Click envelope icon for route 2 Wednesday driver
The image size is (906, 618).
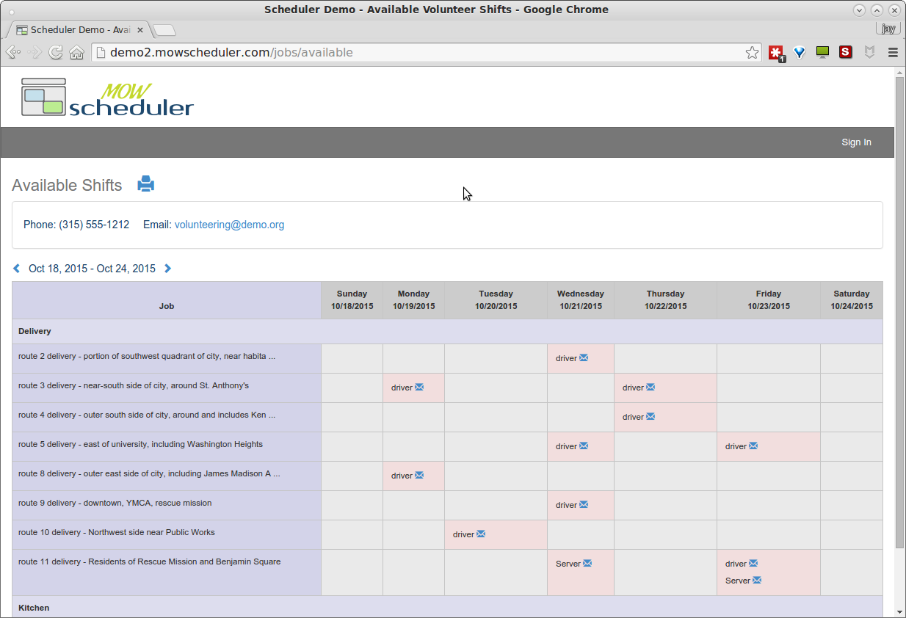pyautogui.click(x=584, y=358)
